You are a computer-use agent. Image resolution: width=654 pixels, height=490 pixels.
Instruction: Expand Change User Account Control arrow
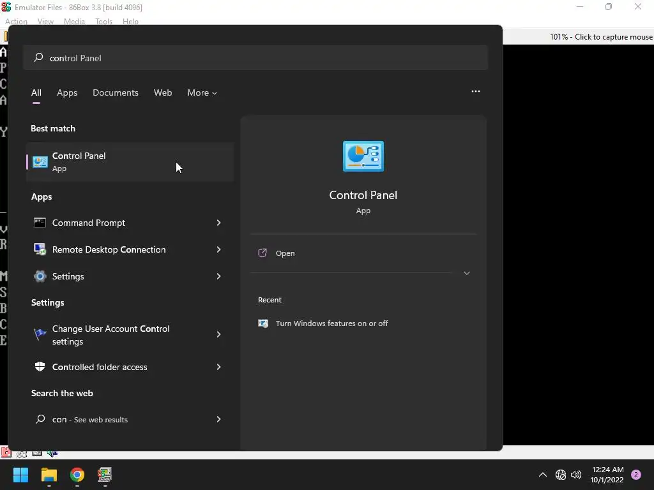218,334
